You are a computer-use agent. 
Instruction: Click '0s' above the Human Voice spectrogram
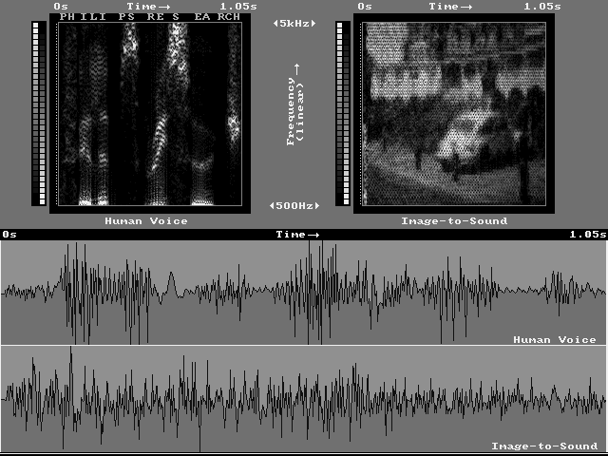[x=61, y=7]
